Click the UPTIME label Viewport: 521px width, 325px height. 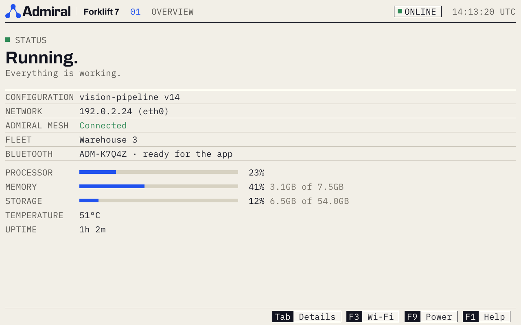[21, 230]
